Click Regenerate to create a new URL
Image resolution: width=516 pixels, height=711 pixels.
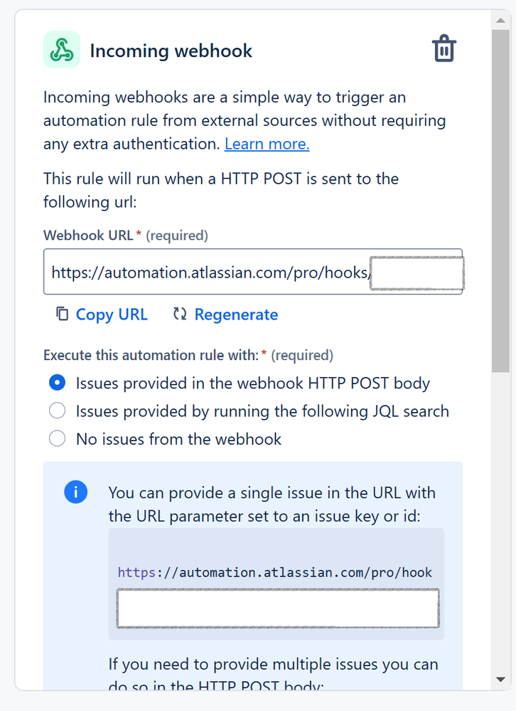235,314
